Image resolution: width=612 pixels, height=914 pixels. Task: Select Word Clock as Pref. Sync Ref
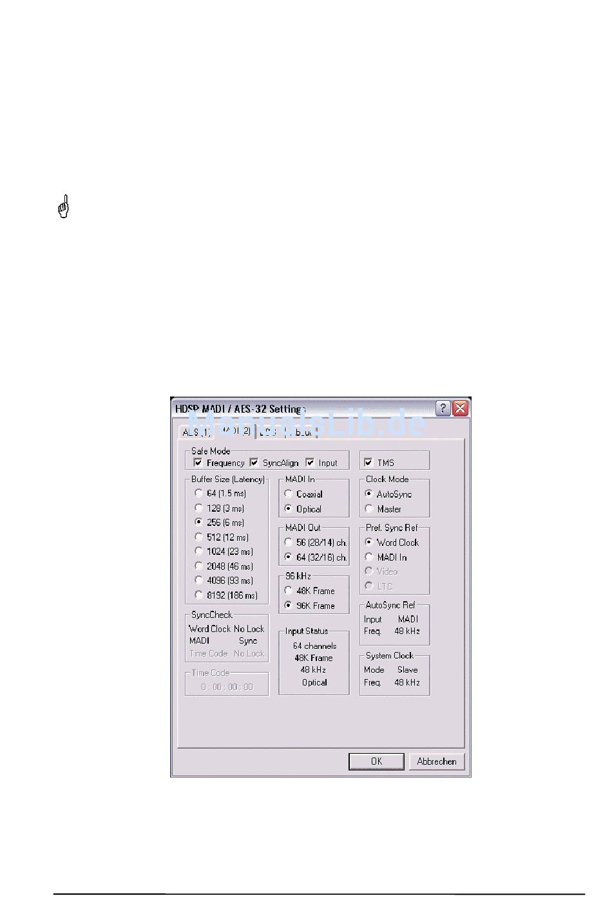[368, 542]
